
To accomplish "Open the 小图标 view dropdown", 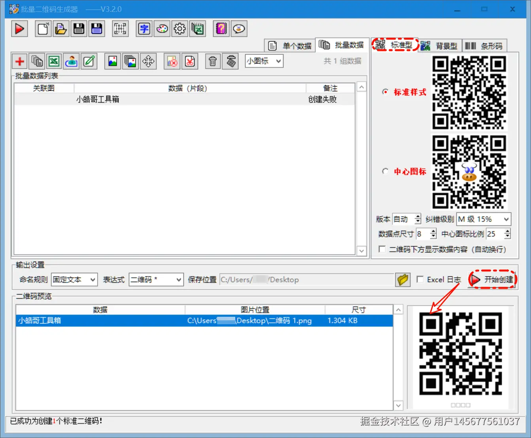I will [x=264, y=61].
